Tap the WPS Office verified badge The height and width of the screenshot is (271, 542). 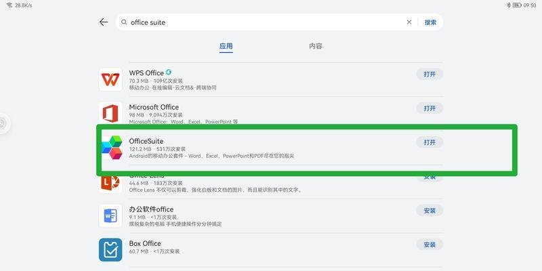pos(168,72)
